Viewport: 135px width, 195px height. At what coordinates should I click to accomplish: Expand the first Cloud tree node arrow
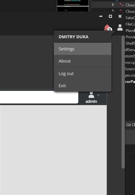(113, 5)
